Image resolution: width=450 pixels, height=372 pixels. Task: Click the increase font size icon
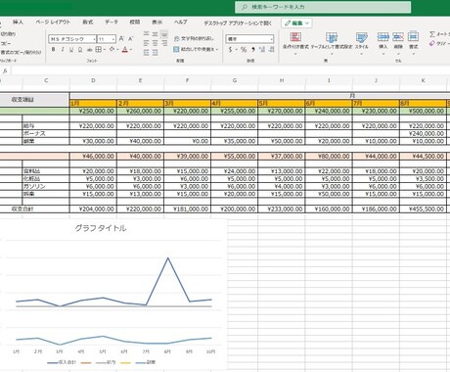click(121, 39)
